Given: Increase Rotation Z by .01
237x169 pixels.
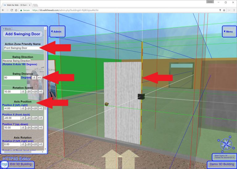Looking at the screenshot, I should (35, 144).
